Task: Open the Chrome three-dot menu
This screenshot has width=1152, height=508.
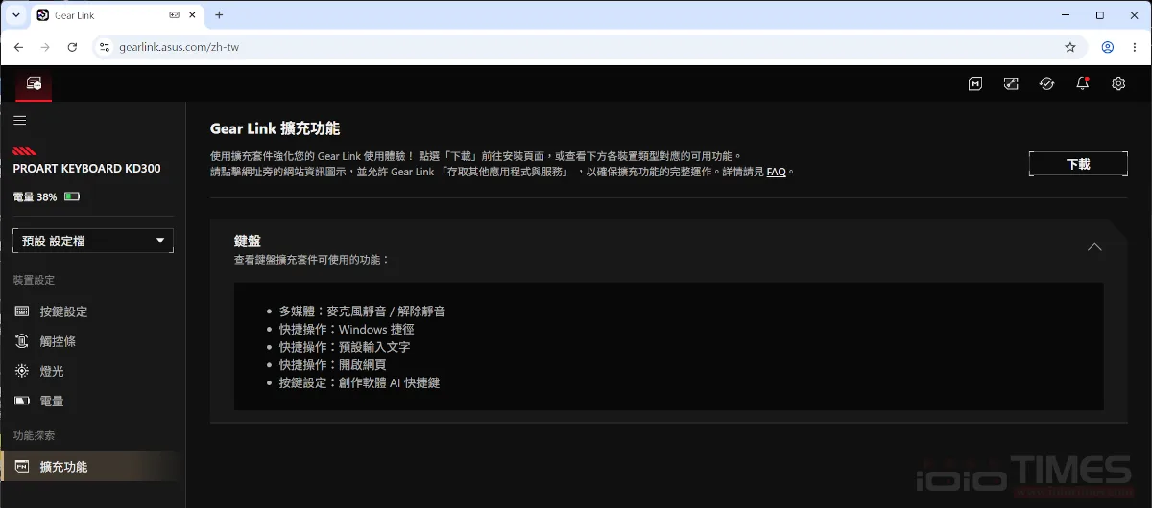Action: coord(1134,47)
